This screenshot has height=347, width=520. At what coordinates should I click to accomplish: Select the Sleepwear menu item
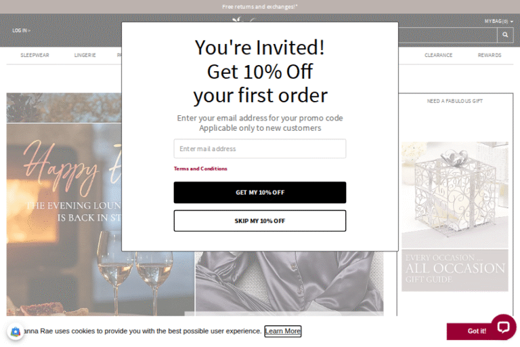(x=35, y=55)
